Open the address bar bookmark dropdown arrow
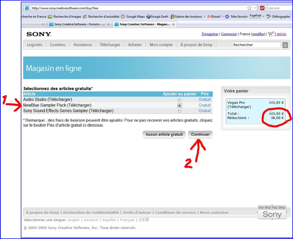This screenshot has width=293, height=239. [x=255, y=8]
